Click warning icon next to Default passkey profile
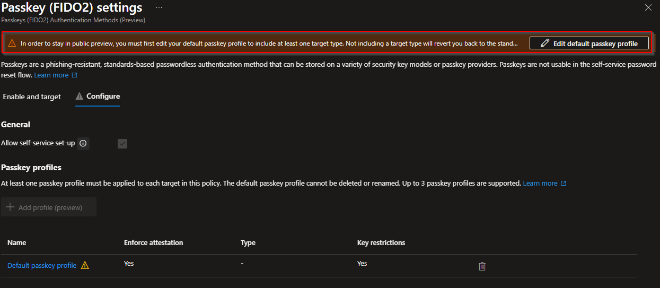 pyautogui.click(x=85, y=265)
